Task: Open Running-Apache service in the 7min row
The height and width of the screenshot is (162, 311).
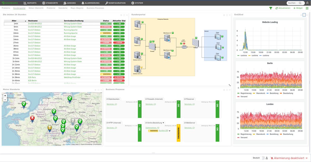Action: click(70, 30)
